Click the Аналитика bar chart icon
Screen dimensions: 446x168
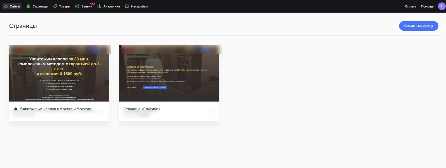(99, 6)
